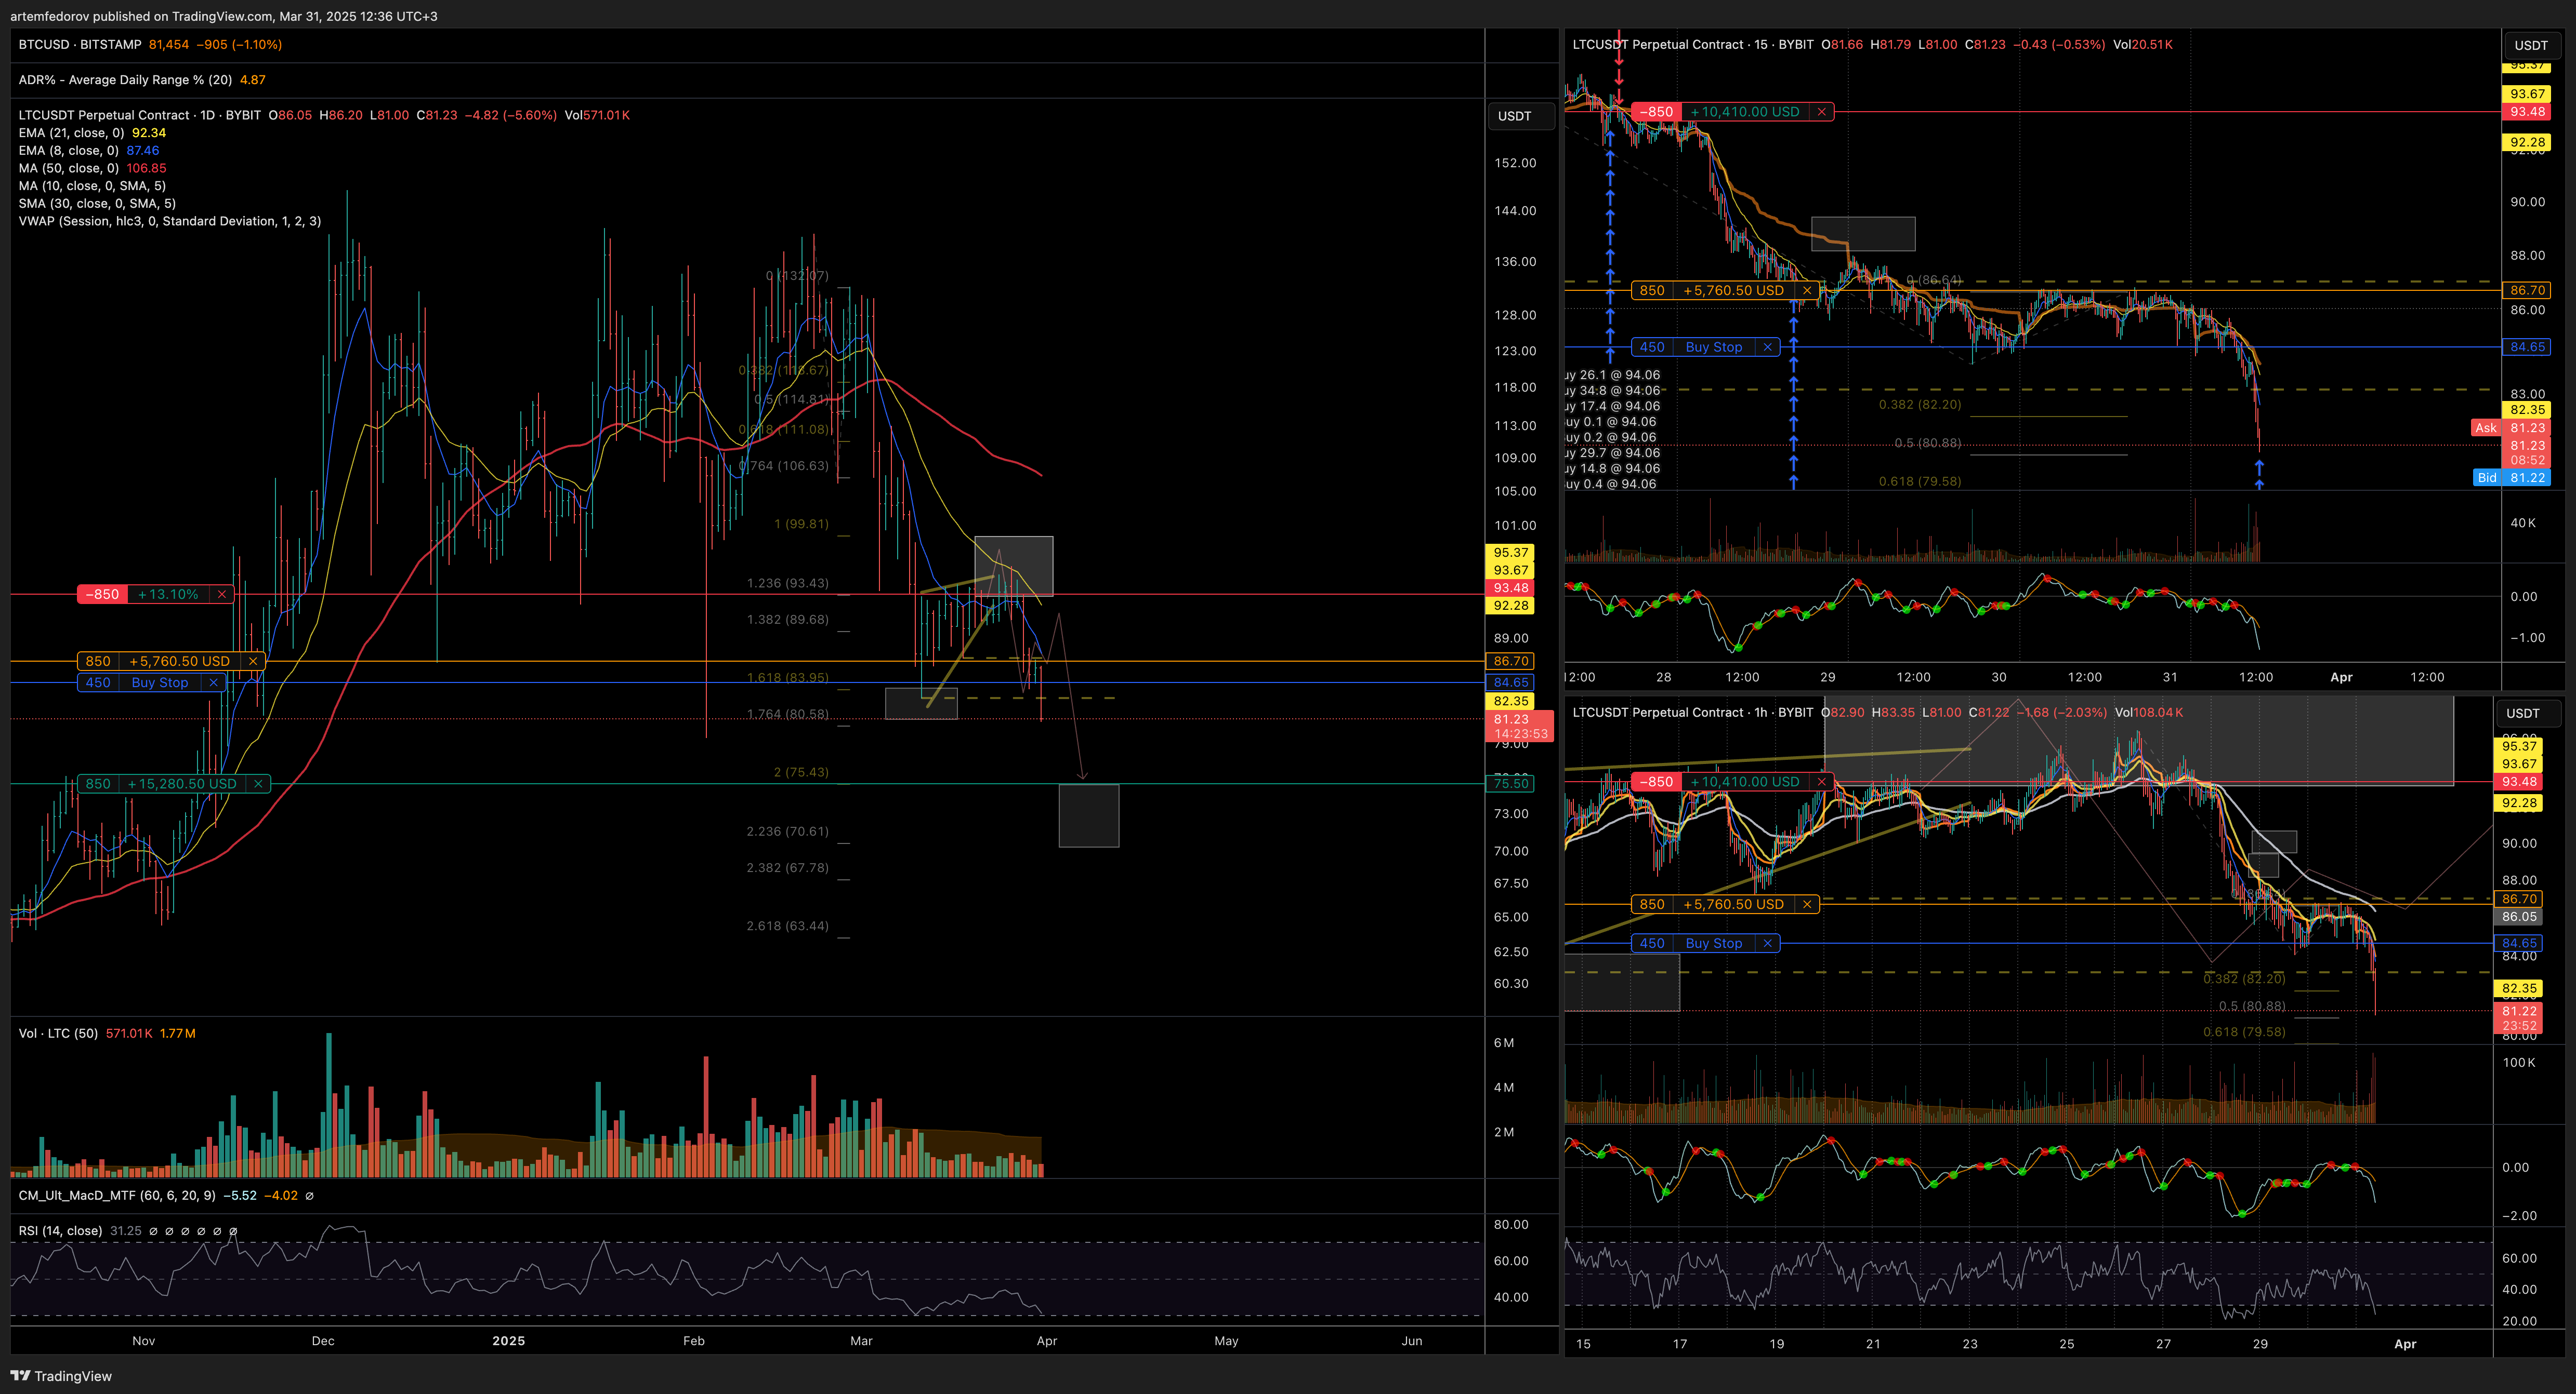The height and width of the screenshot is (1394, 2576).
Task: Click the +13.10% profit label on daily chart
Action: click(168, 595)
